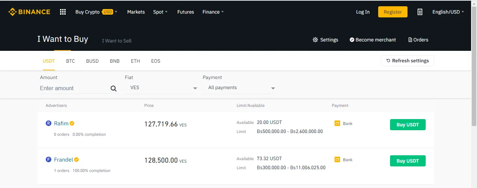Image resolution: width=477 pixels, height=188 pixels.
Task: Open advertiser Rafim's profile link
Action: coord(61,123)
